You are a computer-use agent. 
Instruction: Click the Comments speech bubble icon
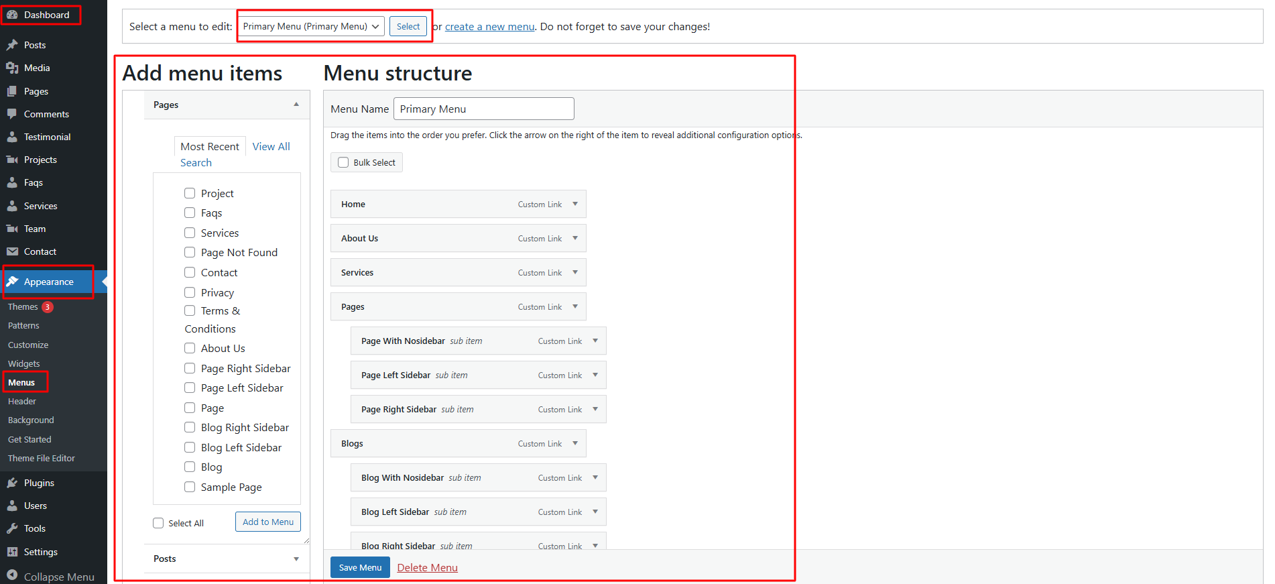[x=12, y=114]
